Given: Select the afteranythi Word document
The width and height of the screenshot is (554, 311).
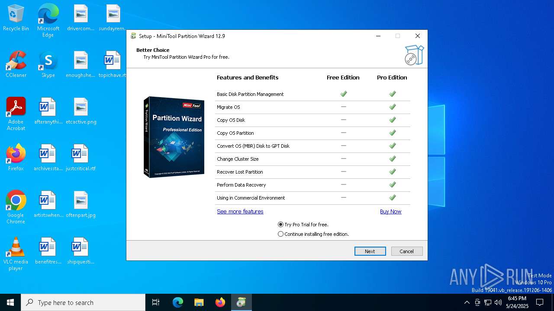Looking at the screenshot, I should [48, 111].
